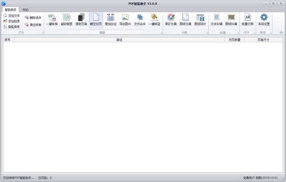
Task: Click the 路径 column header
Action: tap(119, 40)
